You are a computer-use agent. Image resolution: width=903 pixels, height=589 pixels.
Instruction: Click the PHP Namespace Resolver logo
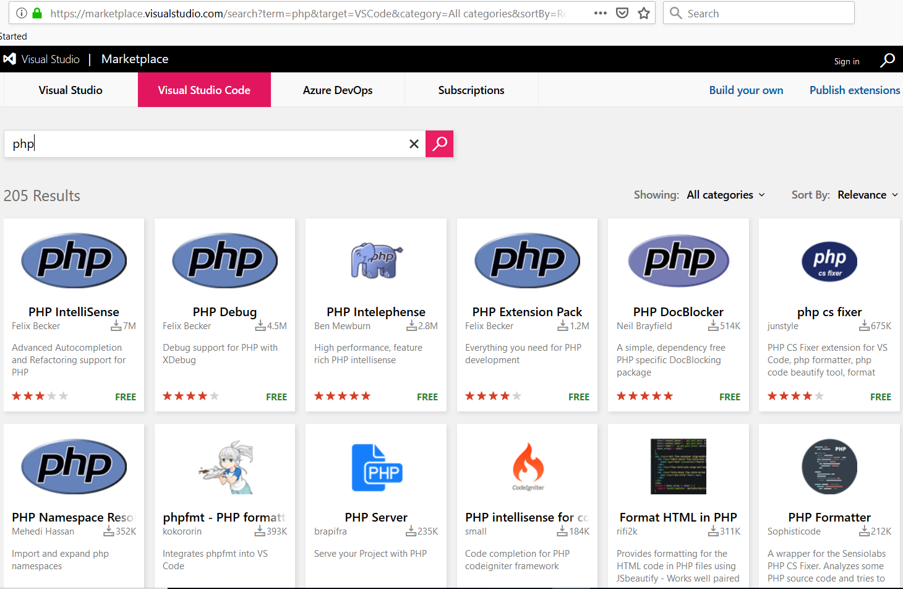pyautogui.click(x=74, y=466)
